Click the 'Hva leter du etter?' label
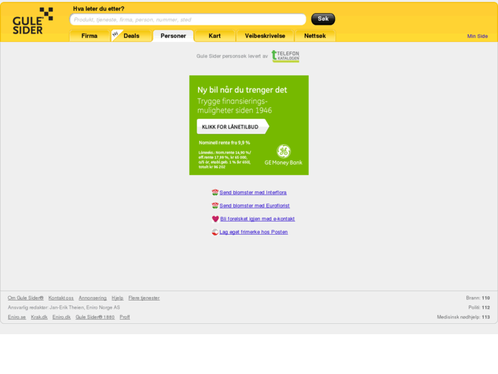 pos(99,9)
